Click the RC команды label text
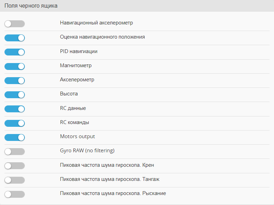The width and height of the screenshot is (274, 205). tap(74, 122)
